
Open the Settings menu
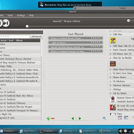click(x=21, y=15)
